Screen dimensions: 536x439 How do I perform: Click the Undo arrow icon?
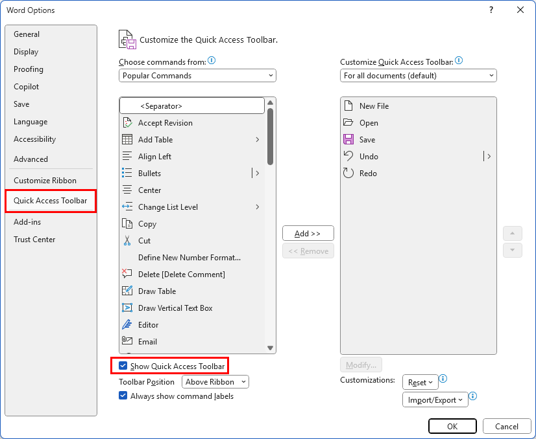tap(348, 156)
